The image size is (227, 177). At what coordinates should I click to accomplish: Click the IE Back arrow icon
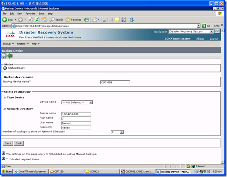tap(4, 19)
